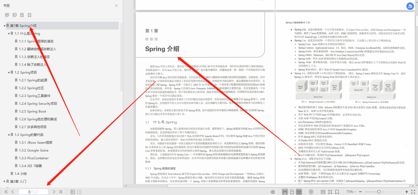Open 1.2.5 Spring Boot bookmark
Image resolution: width=418 pixels, height=195 pixels.
[32, 111]
